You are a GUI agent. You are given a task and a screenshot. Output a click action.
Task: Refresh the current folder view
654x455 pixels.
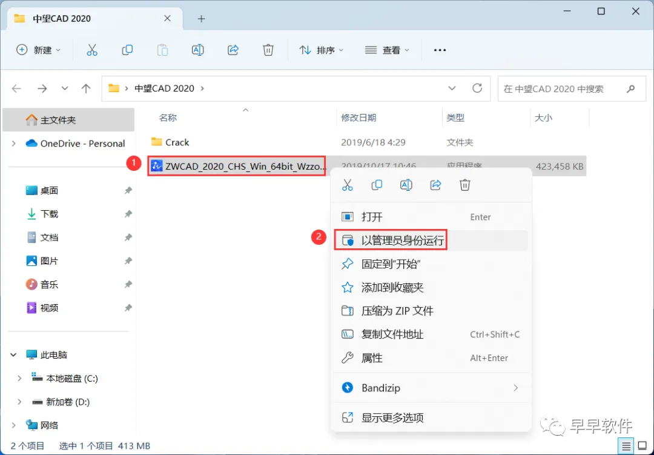[x=477, y=88]
